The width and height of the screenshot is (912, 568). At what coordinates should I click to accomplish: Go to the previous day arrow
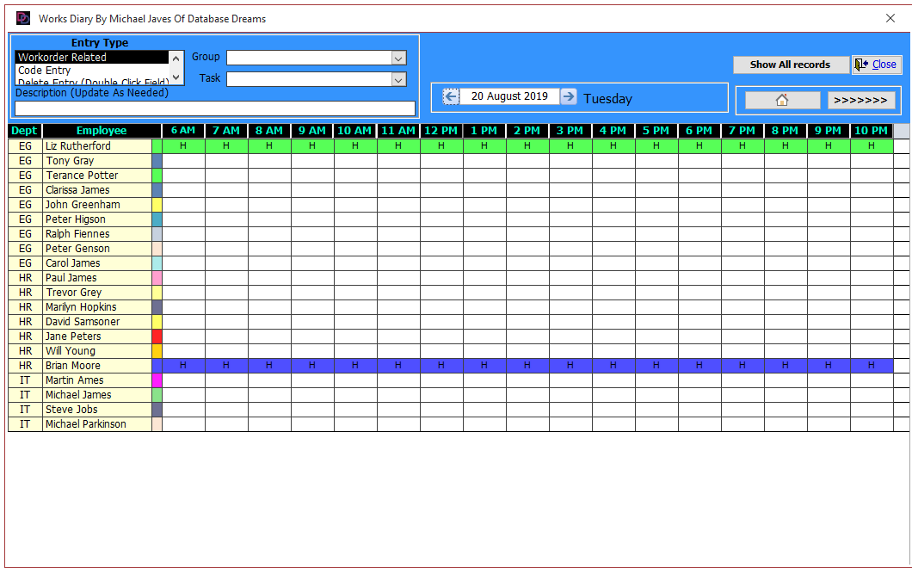[451, 96]
